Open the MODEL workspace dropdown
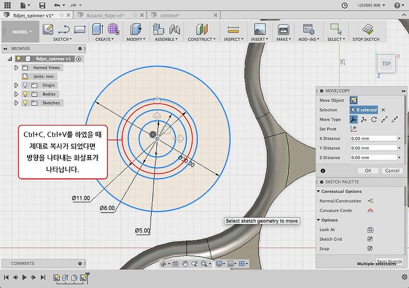The height and width of the screenshot is (288, 409). (22, 32)
